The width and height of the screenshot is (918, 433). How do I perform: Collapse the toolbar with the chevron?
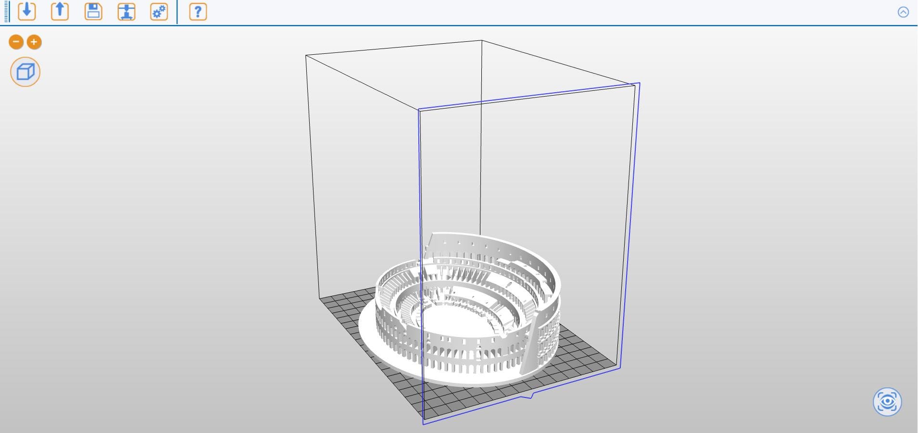coord(904,11)
